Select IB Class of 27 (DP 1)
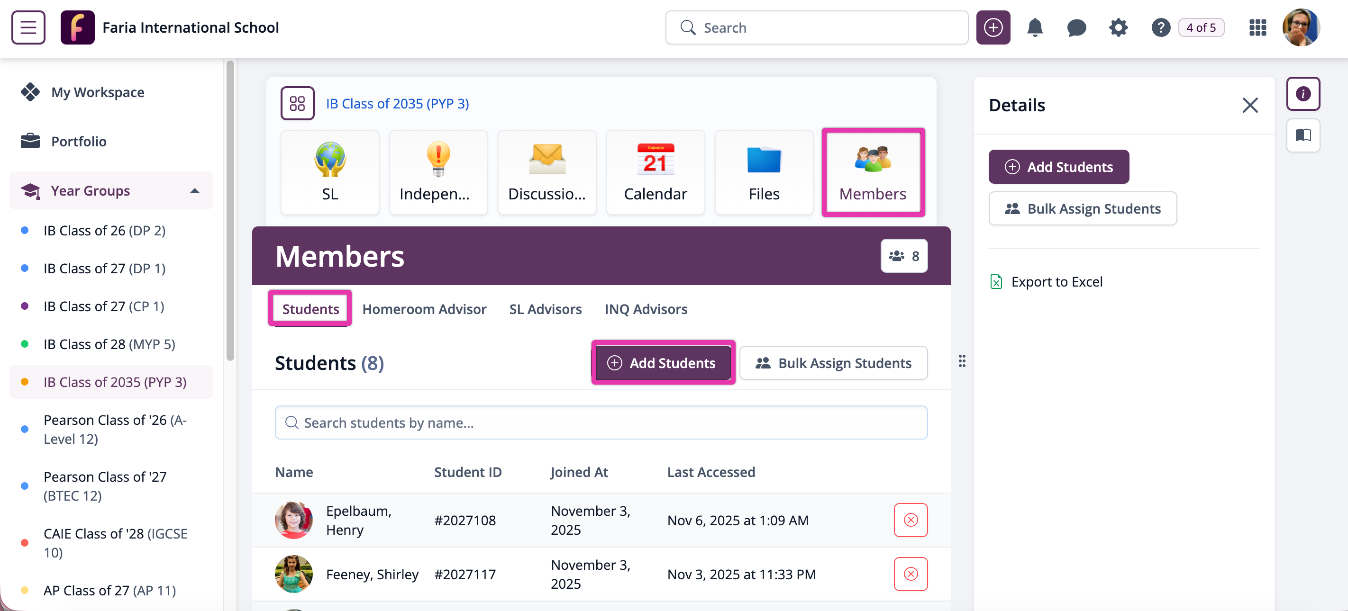The width and height of the screenshot is (1348, 611). [x=105, y=269]
